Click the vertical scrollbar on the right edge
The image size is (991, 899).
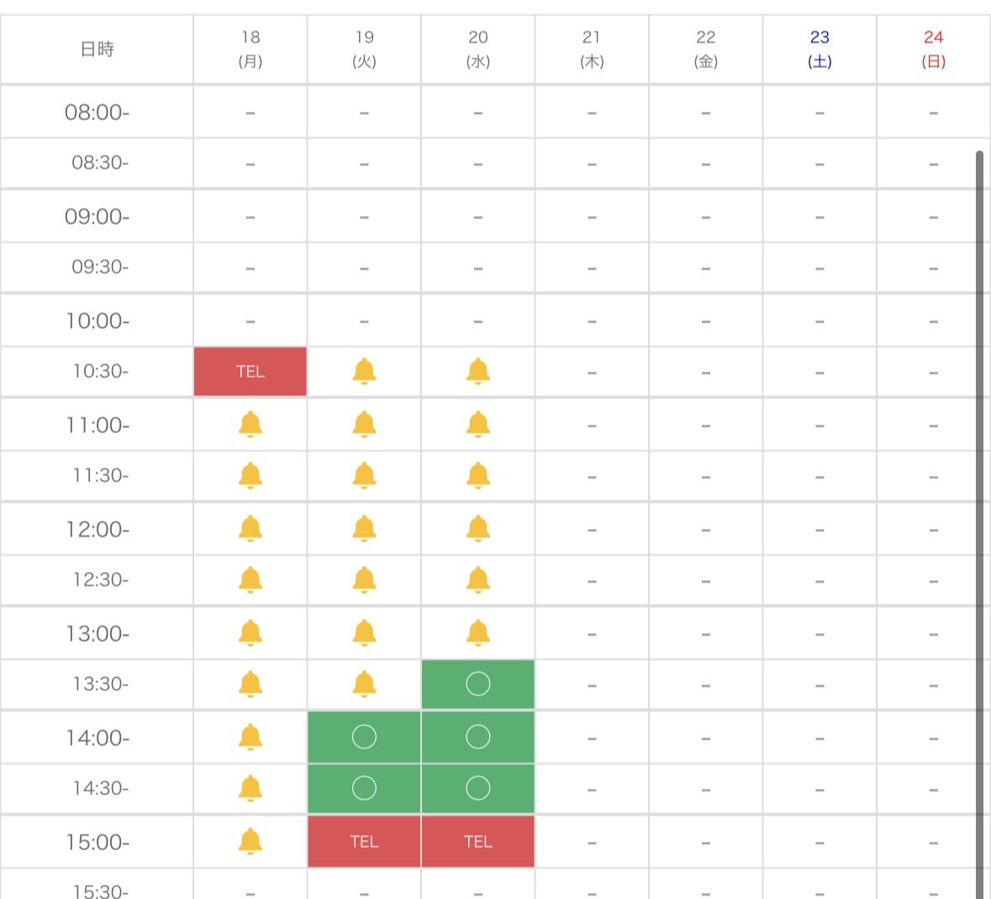pos(979,524)
